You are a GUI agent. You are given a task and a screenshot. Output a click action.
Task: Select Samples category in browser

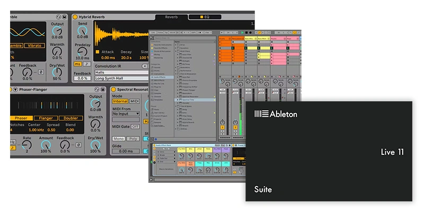(x=156, y=93)
